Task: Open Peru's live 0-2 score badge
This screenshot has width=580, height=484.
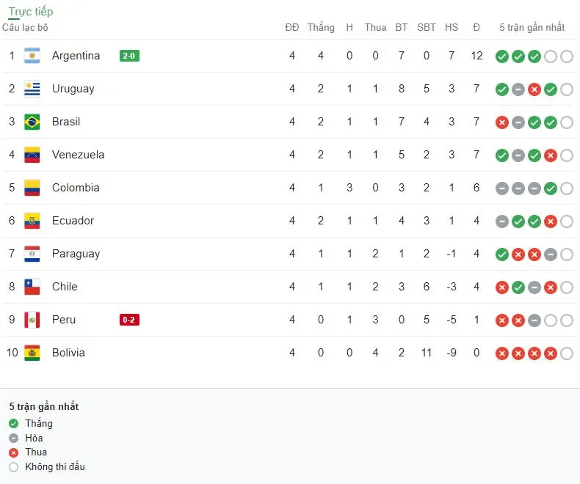Action: pos(129,320)
